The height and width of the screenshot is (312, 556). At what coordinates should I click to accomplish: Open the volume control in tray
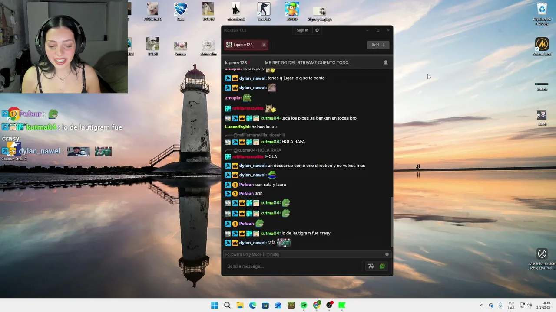(530, 305)
